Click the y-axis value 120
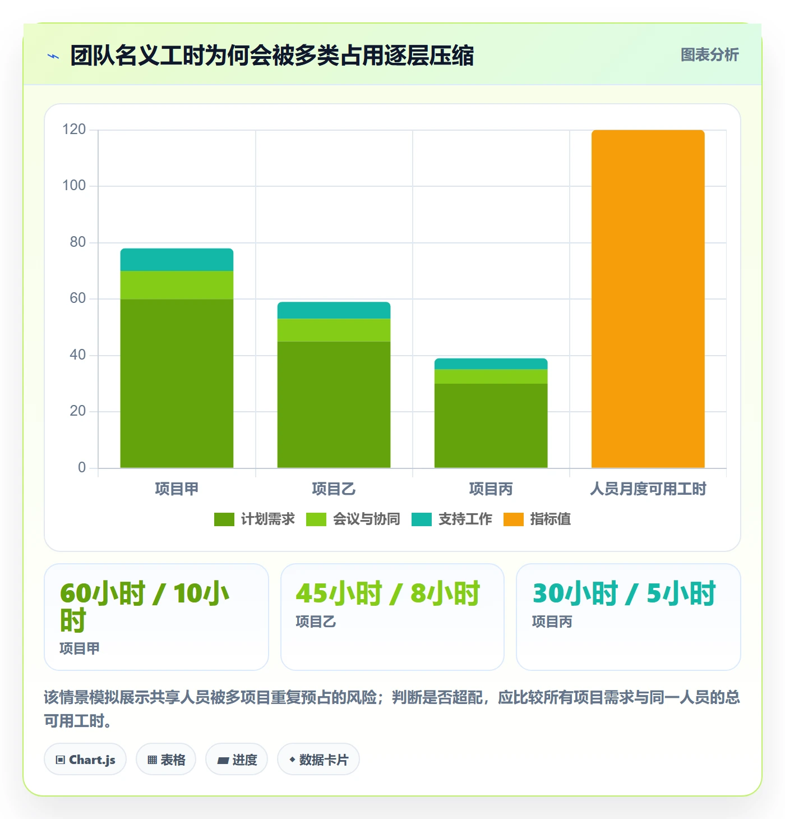 coord(74,130)
